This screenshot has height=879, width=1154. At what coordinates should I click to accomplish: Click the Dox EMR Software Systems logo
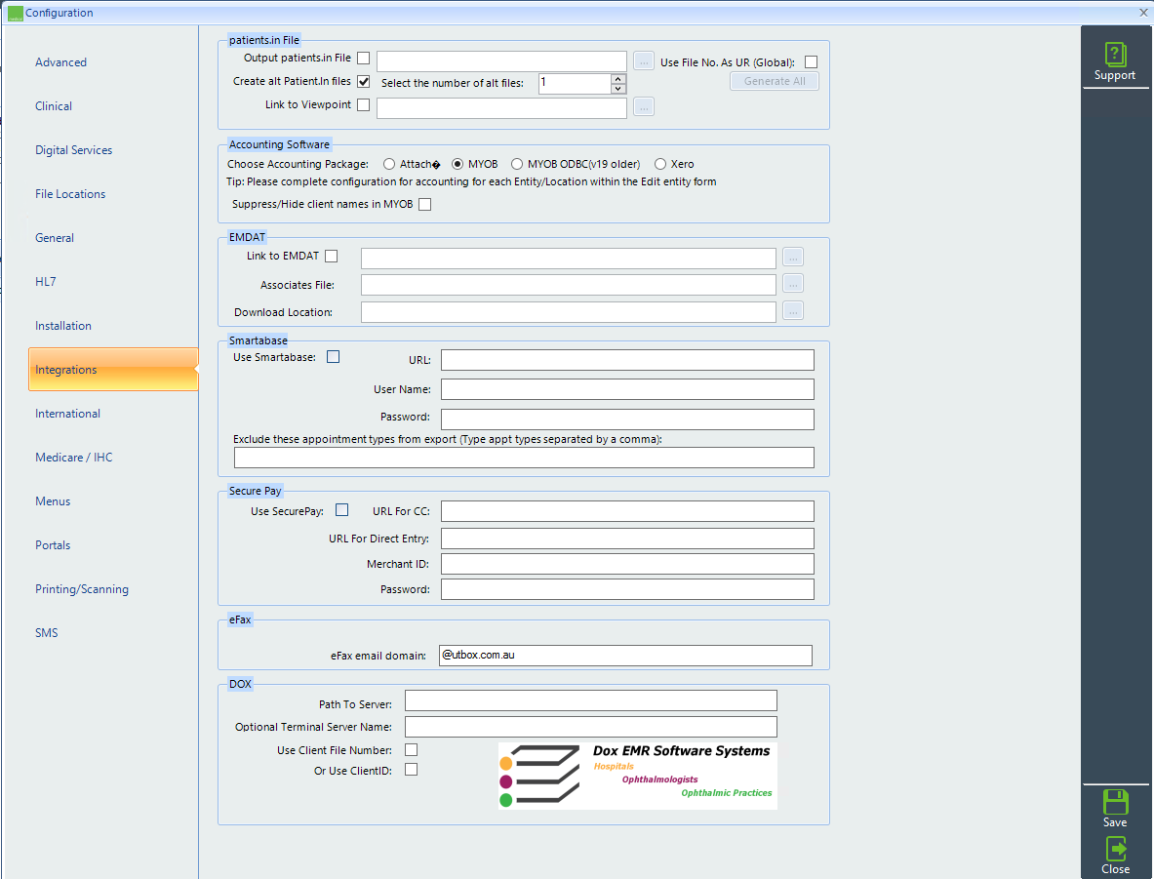click(x=637, y=776)
